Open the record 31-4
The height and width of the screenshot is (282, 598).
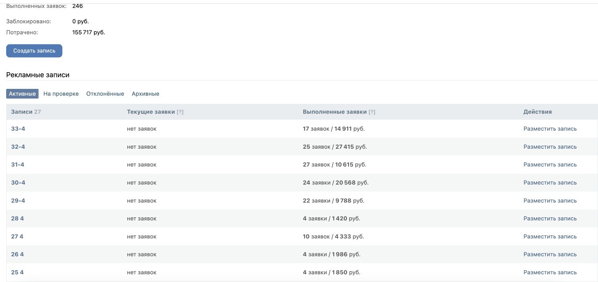pos(18,165)
